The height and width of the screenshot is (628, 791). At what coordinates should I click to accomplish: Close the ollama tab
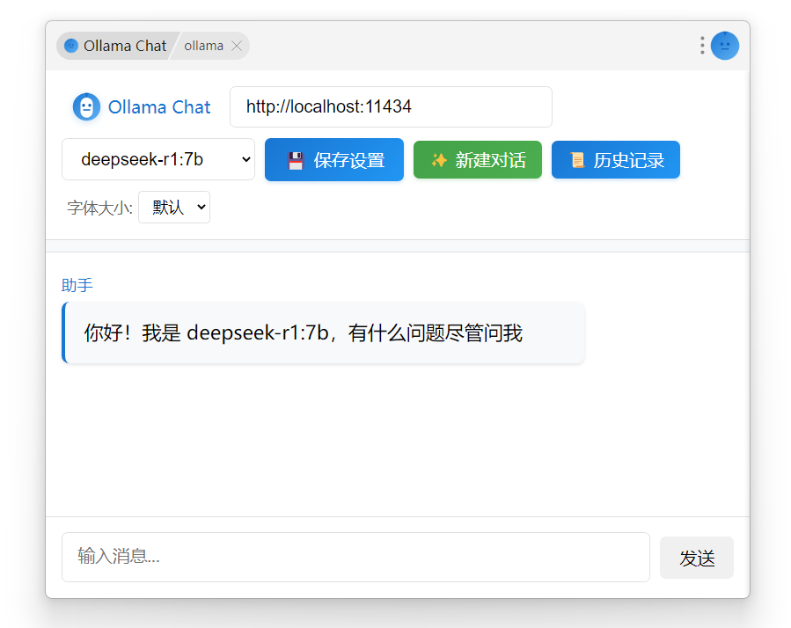237,46
